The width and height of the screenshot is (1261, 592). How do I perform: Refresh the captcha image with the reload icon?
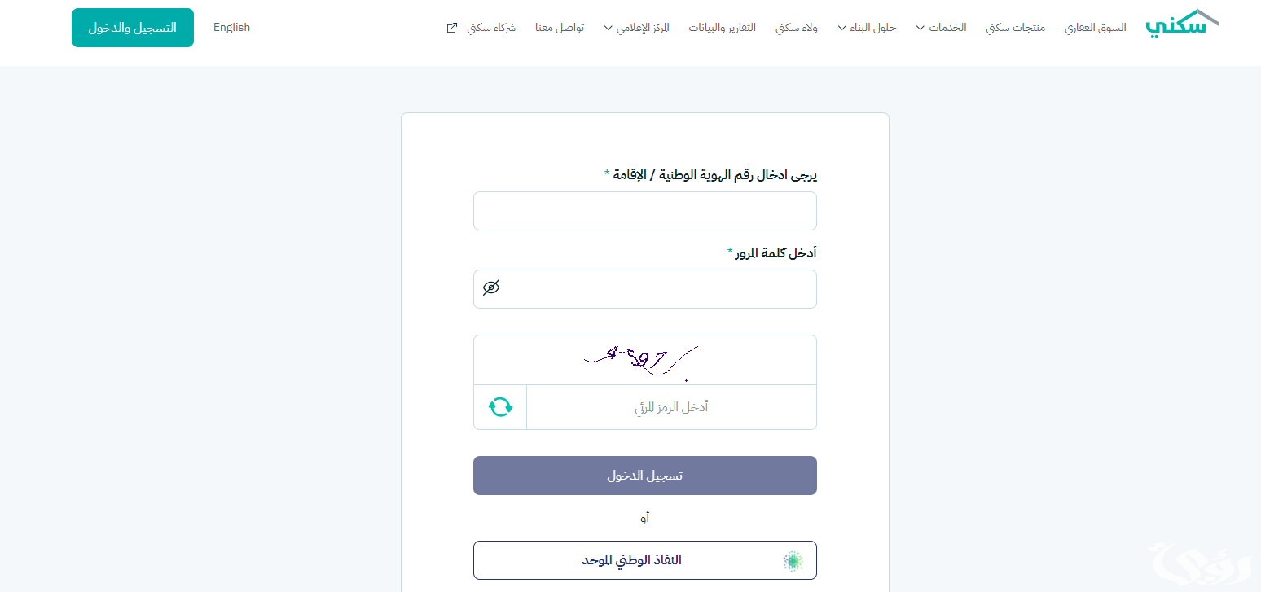tap(500, 407)
